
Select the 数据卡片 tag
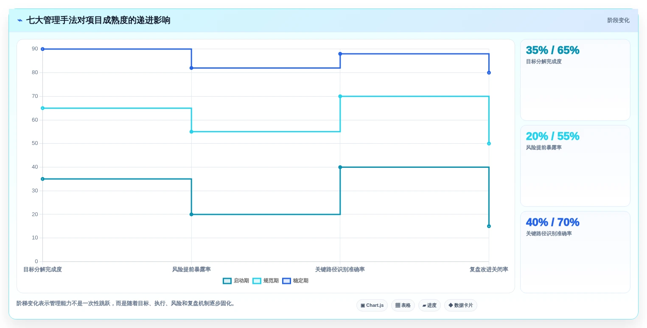click(461, 305)
